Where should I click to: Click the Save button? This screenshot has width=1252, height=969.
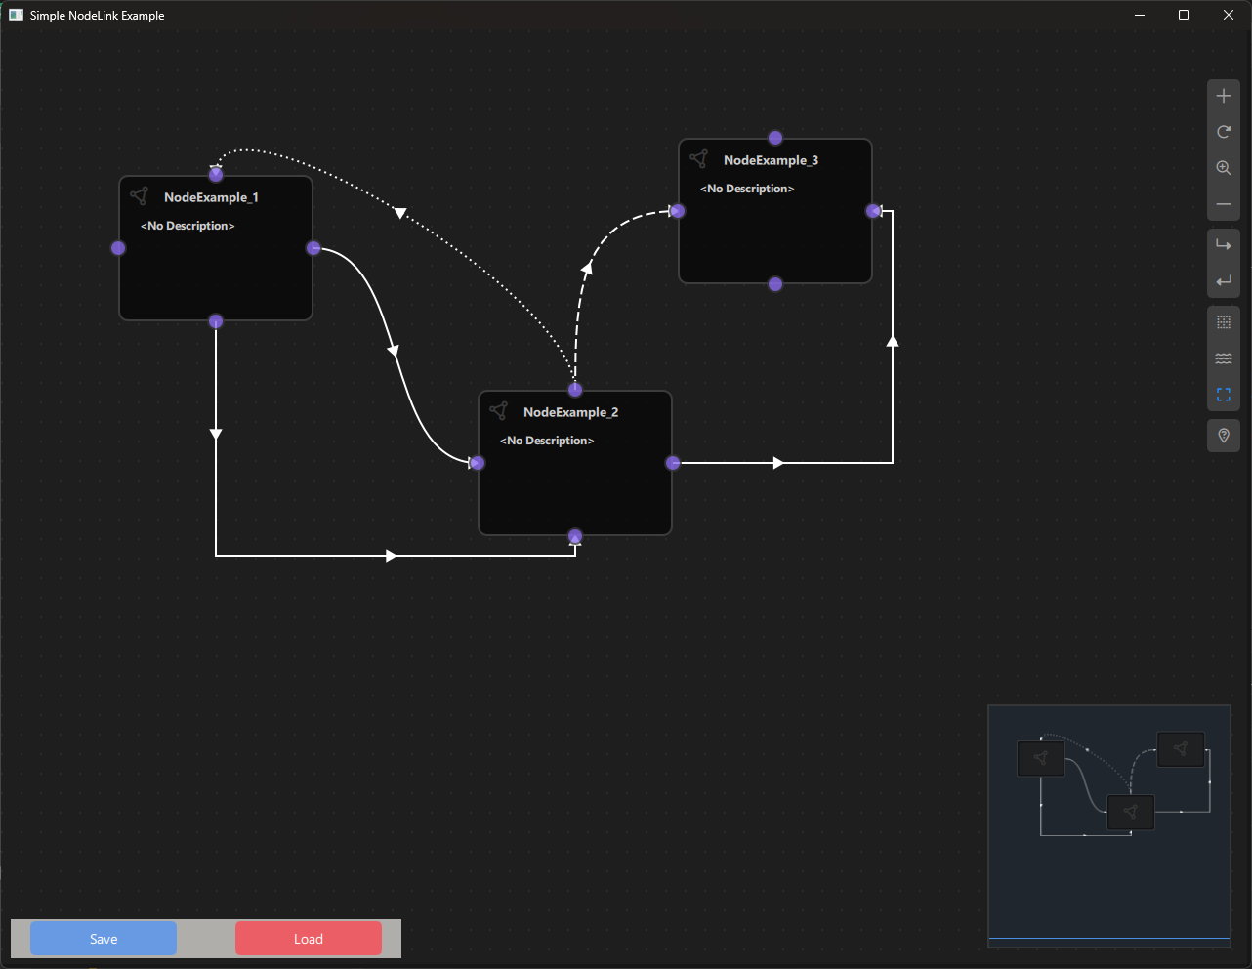(x=103, y=938)
